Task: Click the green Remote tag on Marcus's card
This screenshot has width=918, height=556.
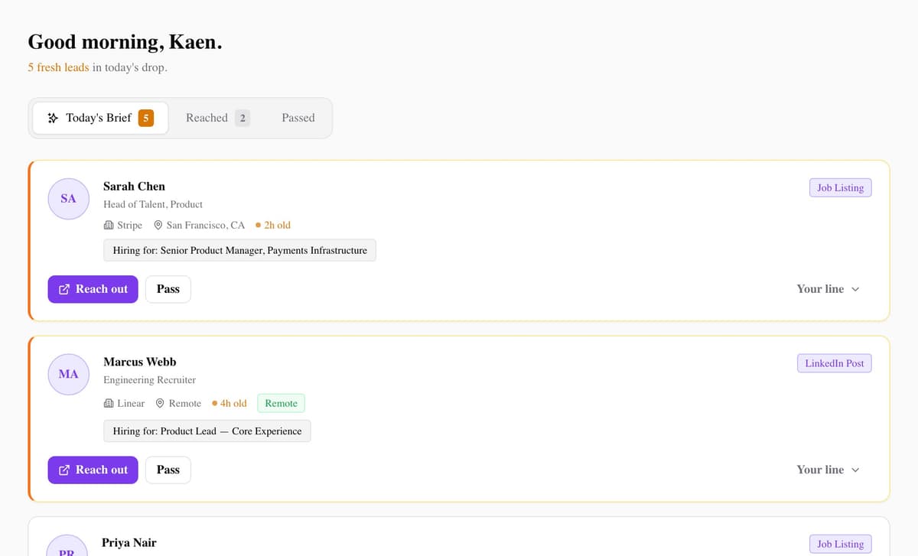Action: [x=281, y=403]
